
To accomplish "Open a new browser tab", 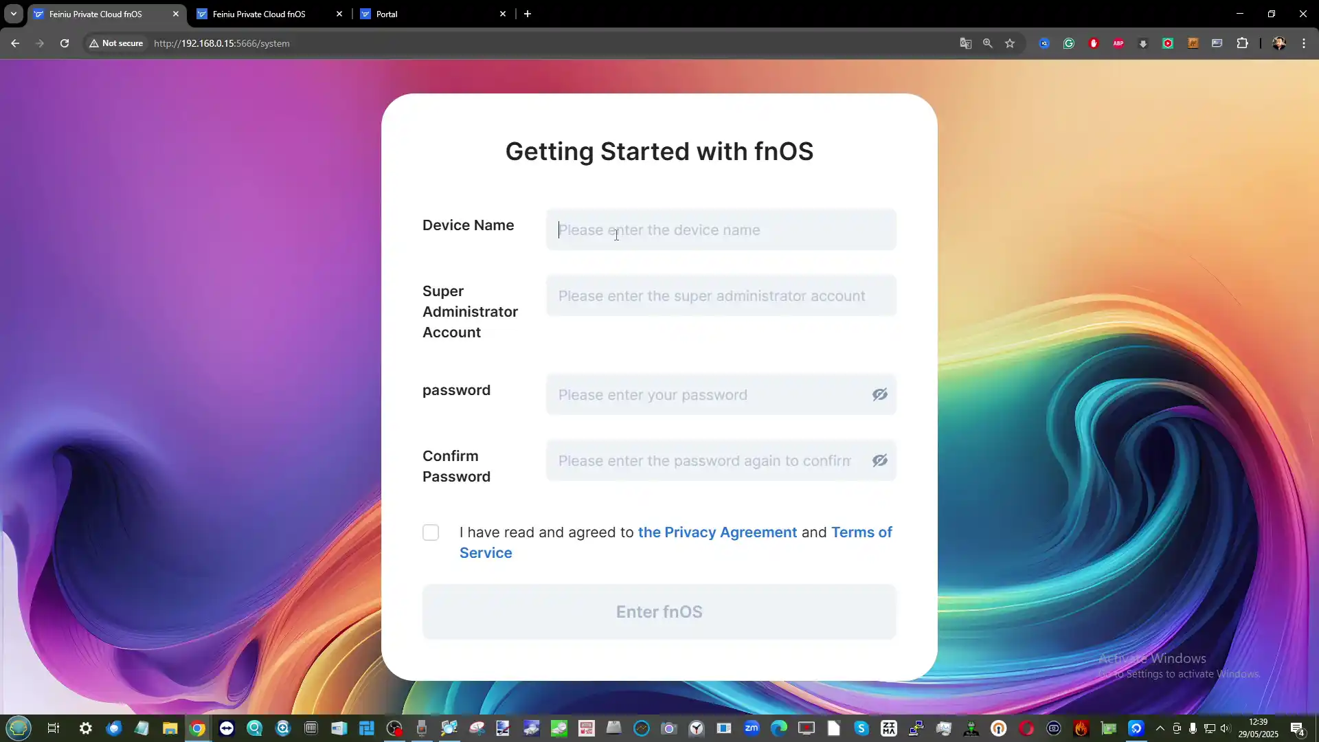I will 528,14.
